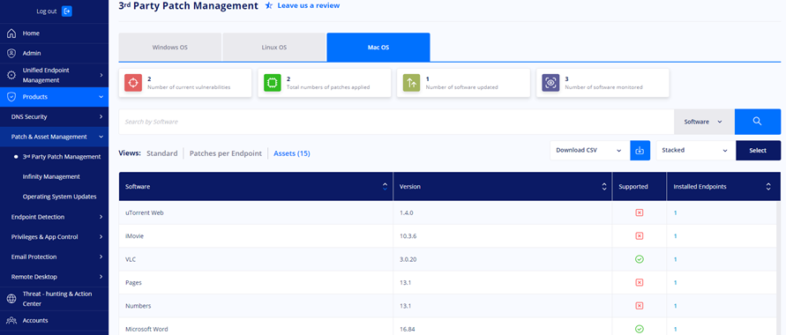Click version 10.3.6 cell
786x335 pixels.
(x=503, y=236)
